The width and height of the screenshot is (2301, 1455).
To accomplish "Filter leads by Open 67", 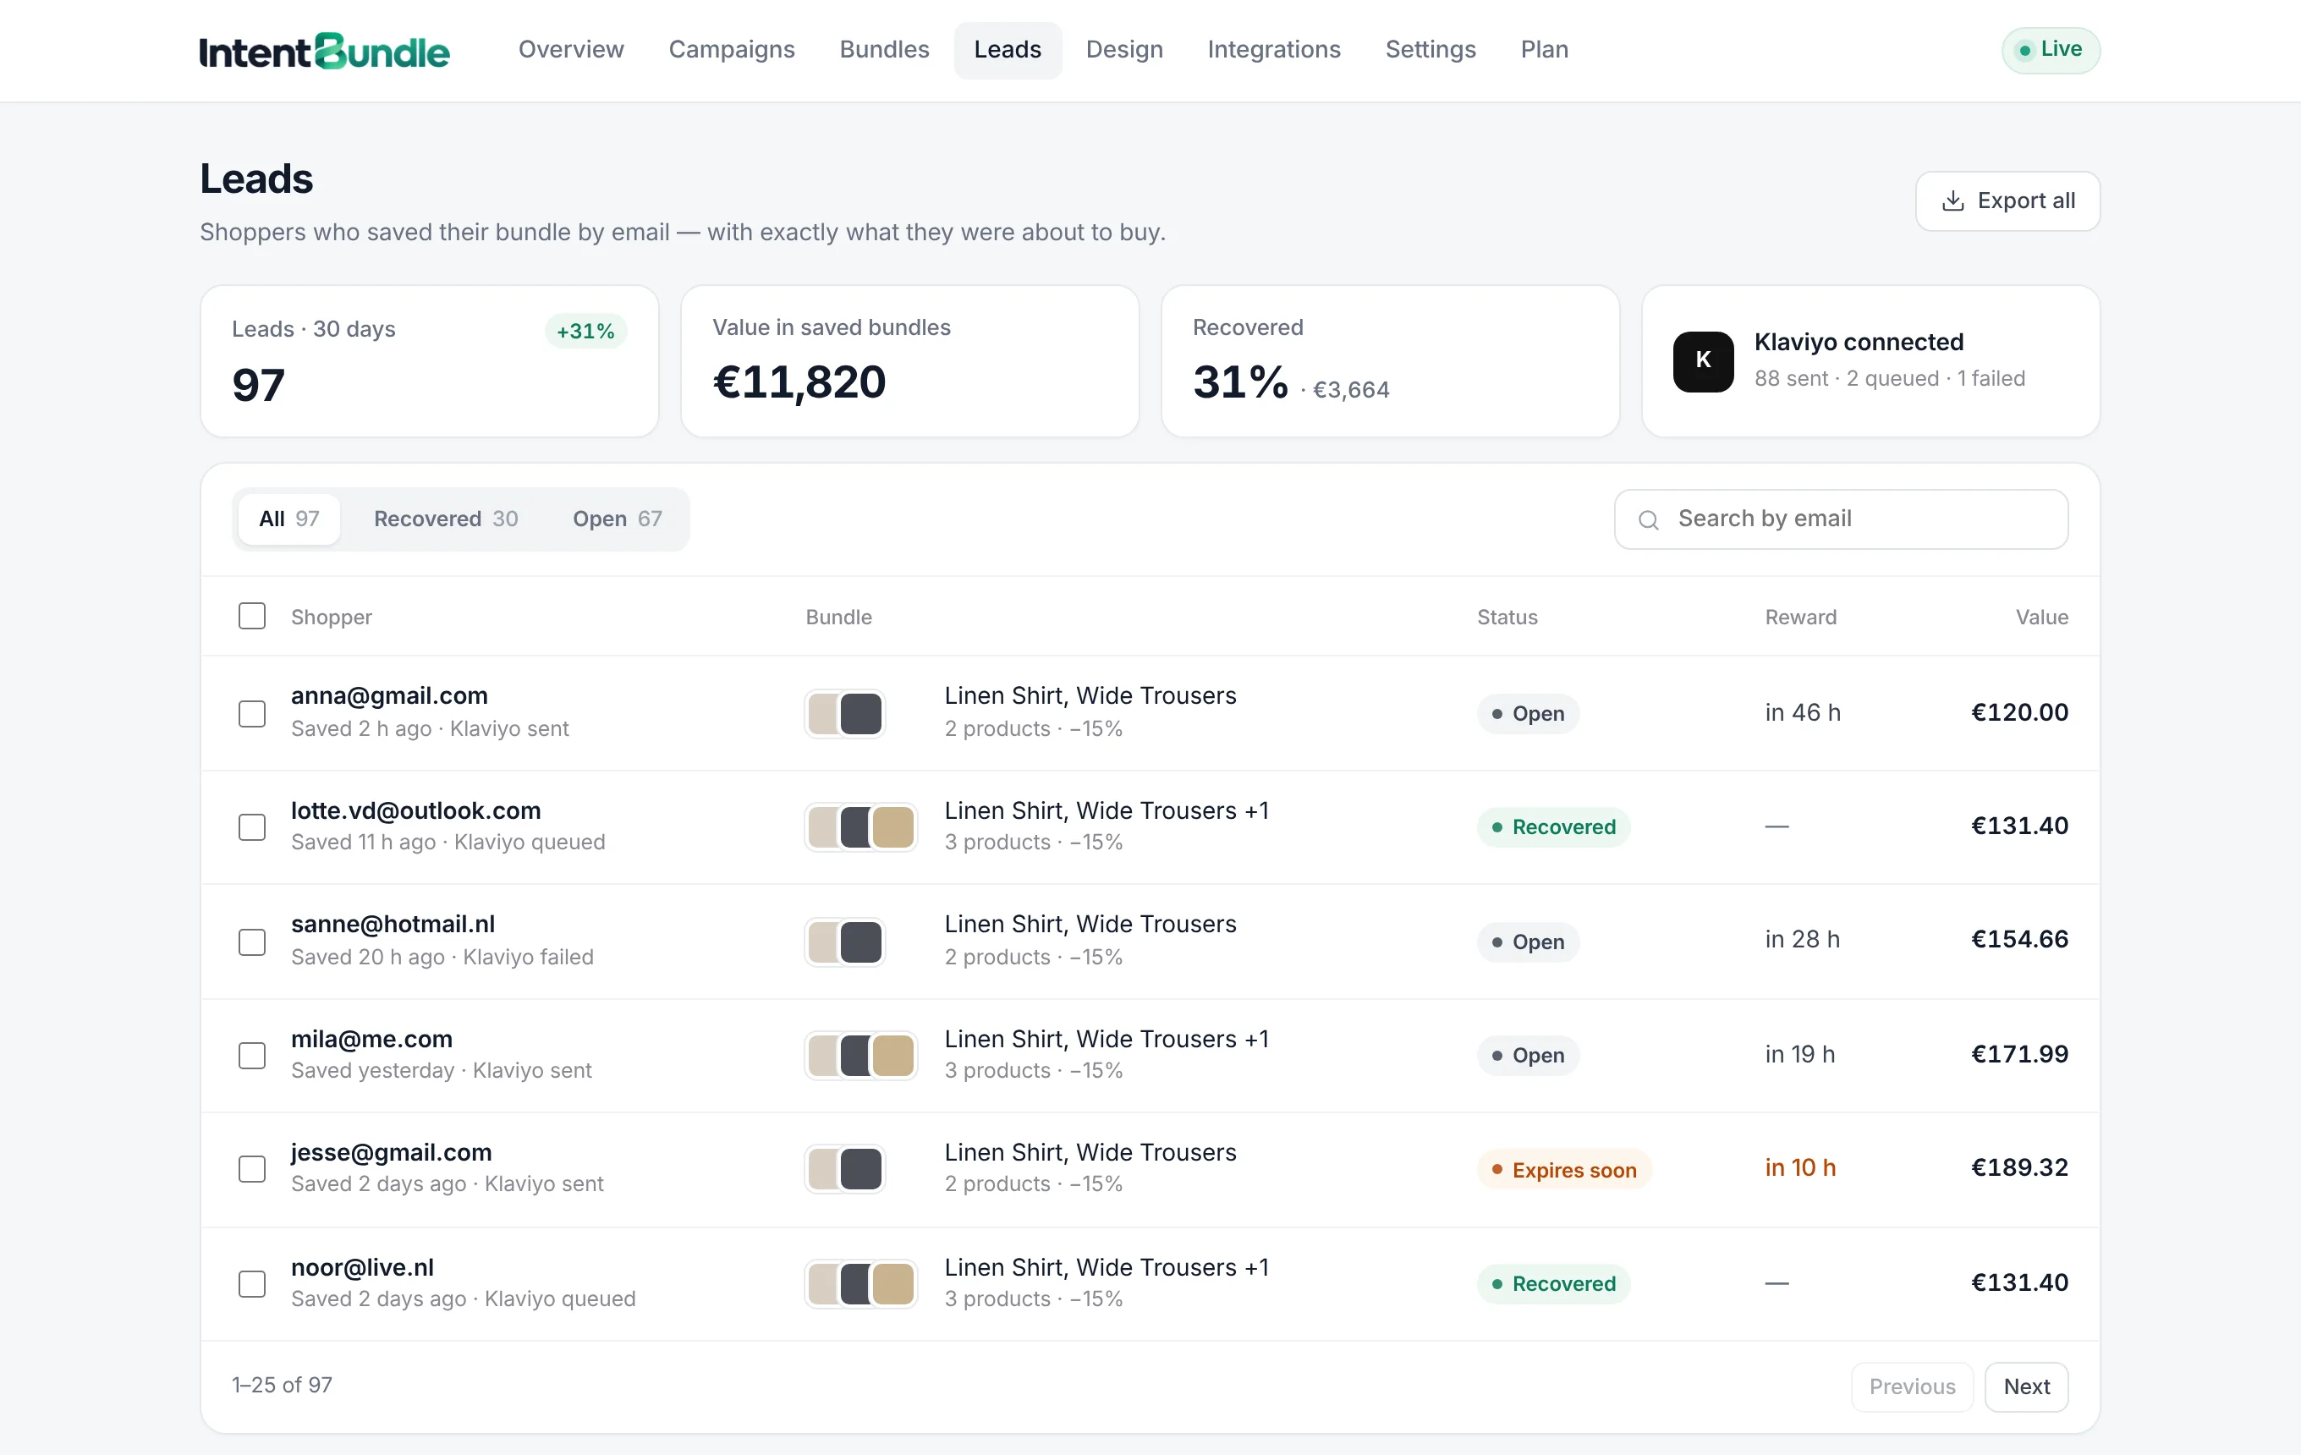I will (x=618, y=519).
